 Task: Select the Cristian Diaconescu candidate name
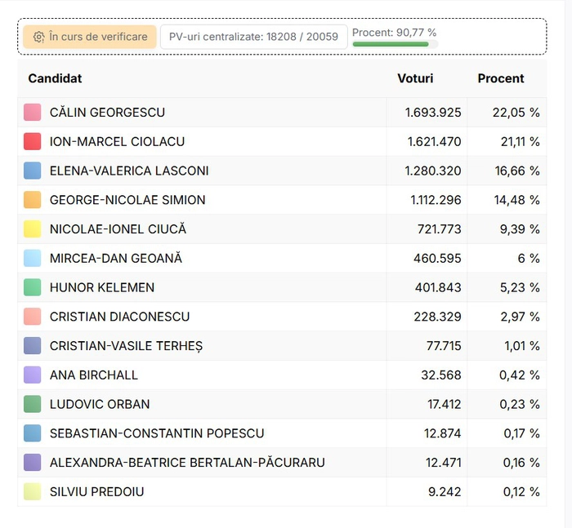[x=119, y=317]
